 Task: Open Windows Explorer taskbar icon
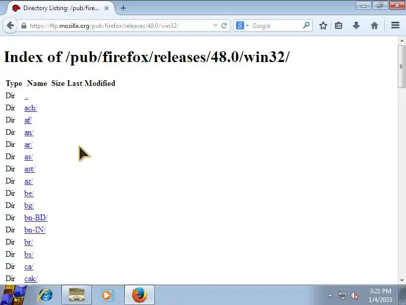click(x=77, y=295)
